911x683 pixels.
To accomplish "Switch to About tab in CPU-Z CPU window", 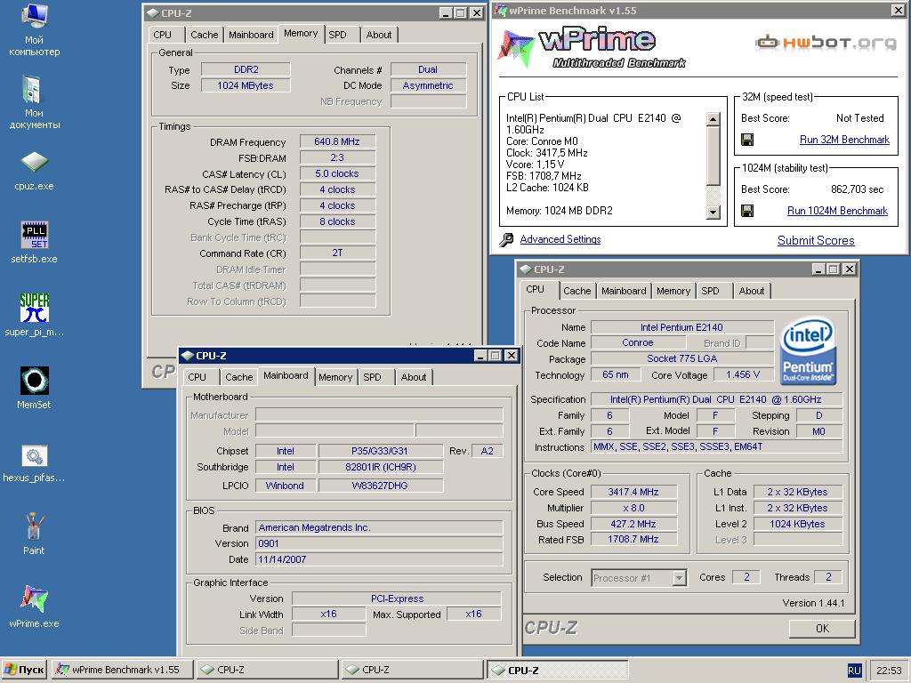I will tap(751, 291).
